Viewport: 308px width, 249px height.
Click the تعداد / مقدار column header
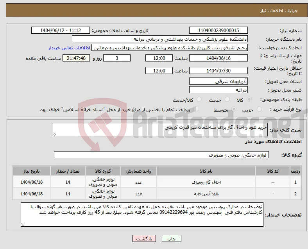(x=68, y=171)
